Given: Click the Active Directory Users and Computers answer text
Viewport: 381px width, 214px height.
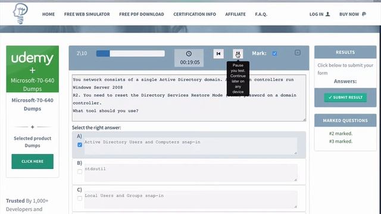Looking at the screenshot, I should point(142,142).
